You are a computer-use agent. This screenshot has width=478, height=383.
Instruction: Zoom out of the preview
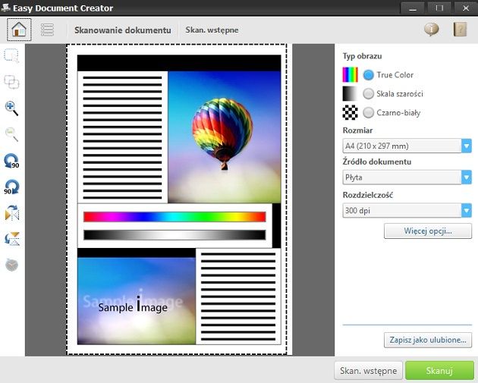[x=11, y=134]
